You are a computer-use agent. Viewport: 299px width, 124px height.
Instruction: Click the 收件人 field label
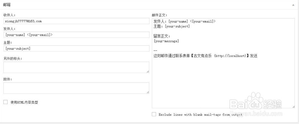[x=9, y=15]
